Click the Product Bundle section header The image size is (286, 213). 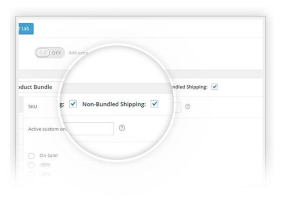pos(36,87)
